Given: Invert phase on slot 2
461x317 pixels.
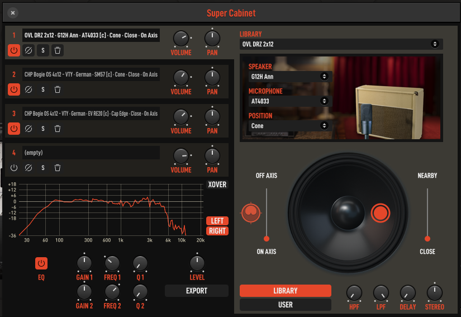Looking at the screenshot, I should click(28, 89).
